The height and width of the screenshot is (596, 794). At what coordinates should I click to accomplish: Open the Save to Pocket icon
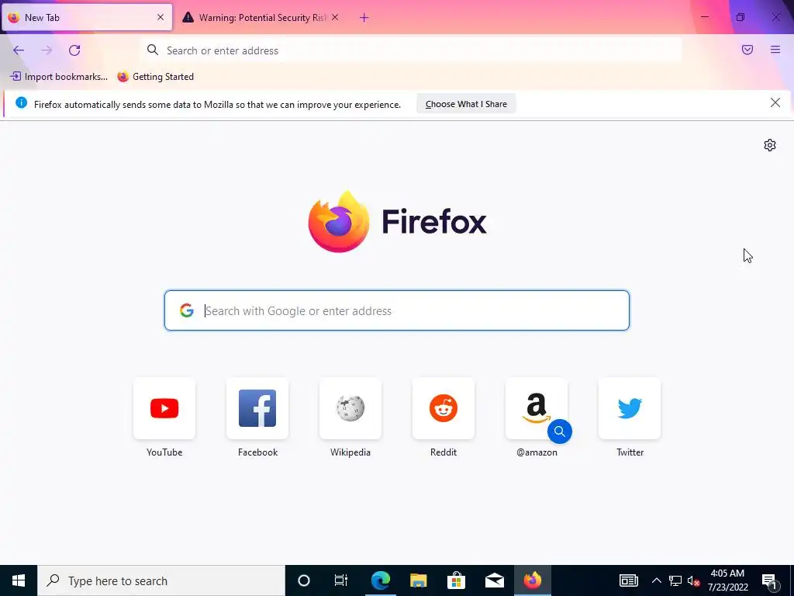[747, 50]
